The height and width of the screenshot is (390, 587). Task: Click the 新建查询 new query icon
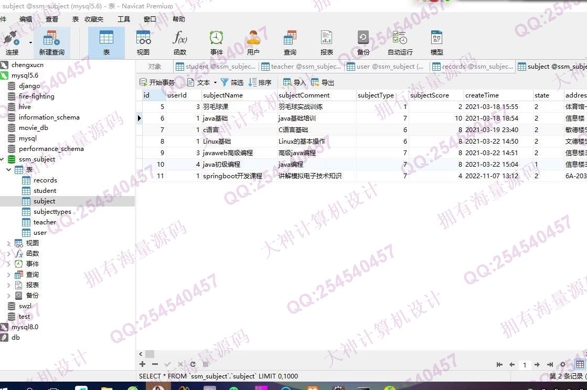click(x=51, y=42)
